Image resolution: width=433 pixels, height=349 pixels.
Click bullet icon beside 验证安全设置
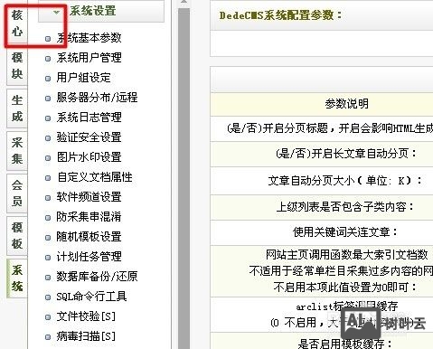pos(48,138)
